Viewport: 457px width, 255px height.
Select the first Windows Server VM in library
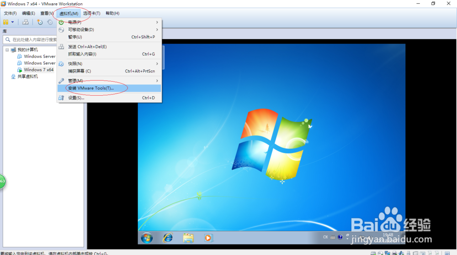pos(40,57)
